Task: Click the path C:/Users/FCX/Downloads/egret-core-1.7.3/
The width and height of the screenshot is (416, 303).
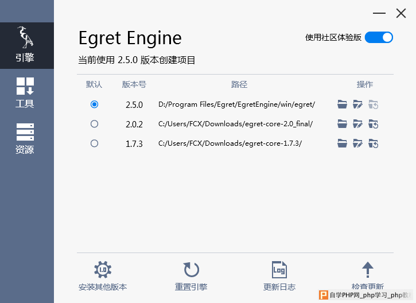Action: (x=230, y=143)
